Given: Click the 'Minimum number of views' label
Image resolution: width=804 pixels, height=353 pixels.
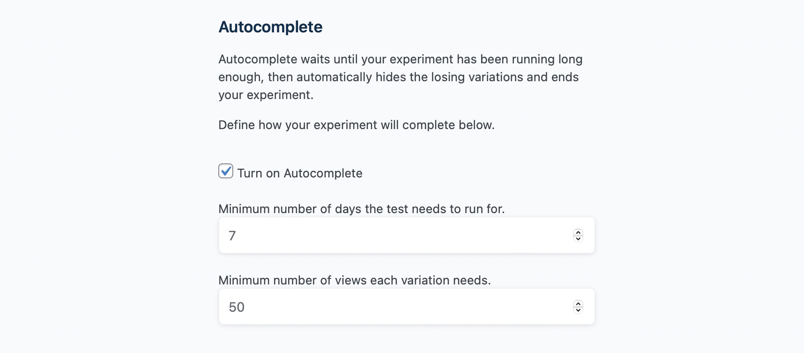Looking at the screenshot, I should [354, 280].
